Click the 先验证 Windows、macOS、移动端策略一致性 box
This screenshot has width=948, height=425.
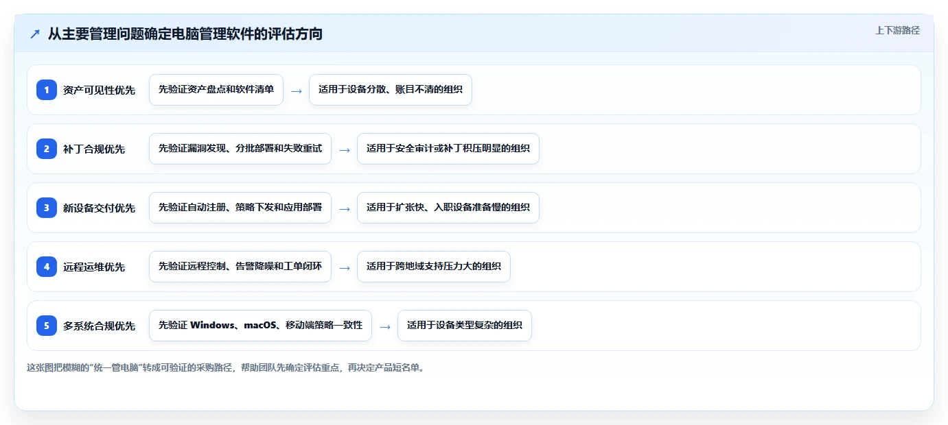(260, 326)
